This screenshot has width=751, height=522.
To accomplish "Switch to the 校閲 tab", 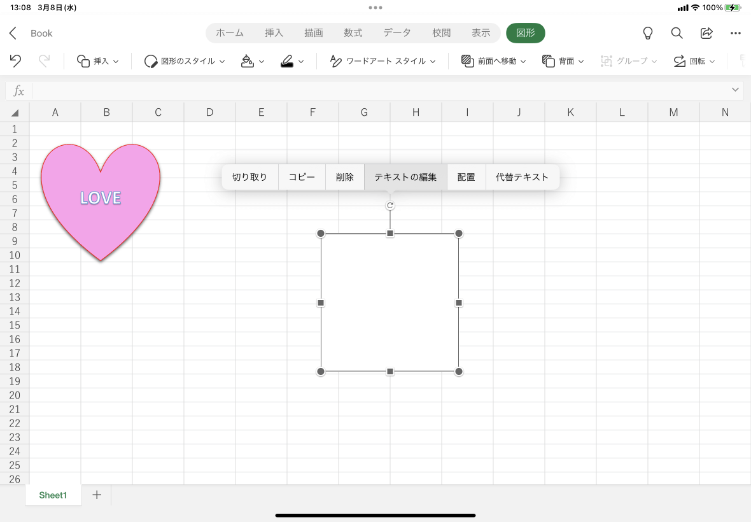I will [442, 33].
